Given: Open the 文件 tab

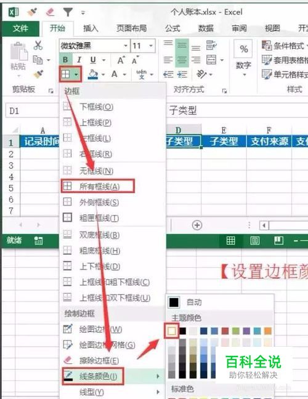Looking at the screenshot, I should 20,28.
